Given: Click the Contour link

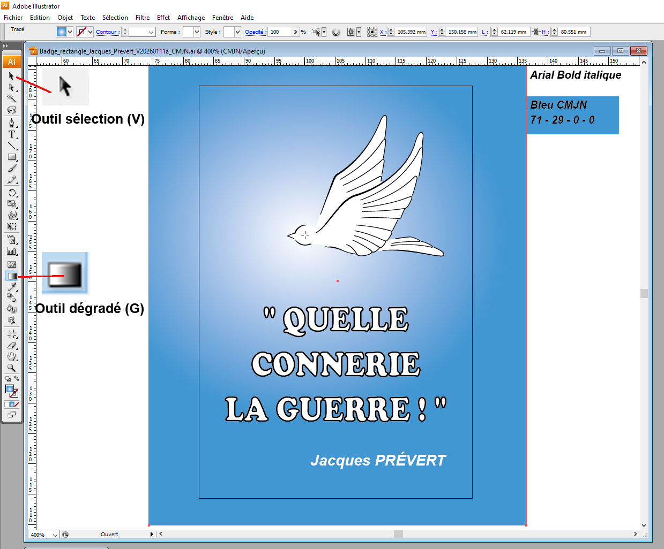Looking at the screenshot, I should [x=107, y=32].
